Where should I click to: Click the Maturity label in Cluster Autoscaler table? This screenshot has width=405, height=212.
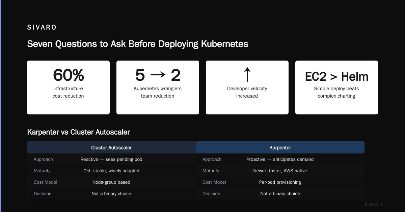pos(42,171)
